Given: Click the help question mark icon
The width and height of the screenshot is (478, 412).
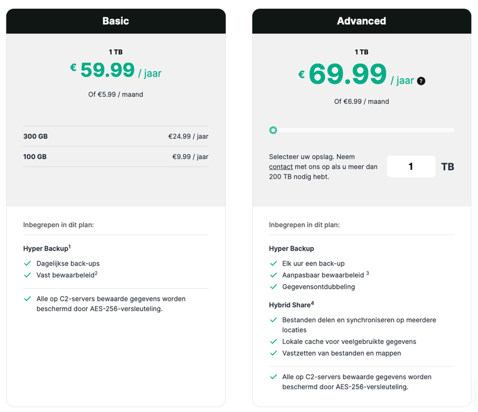Looking at the screenshot, I should tap(421, 81).
